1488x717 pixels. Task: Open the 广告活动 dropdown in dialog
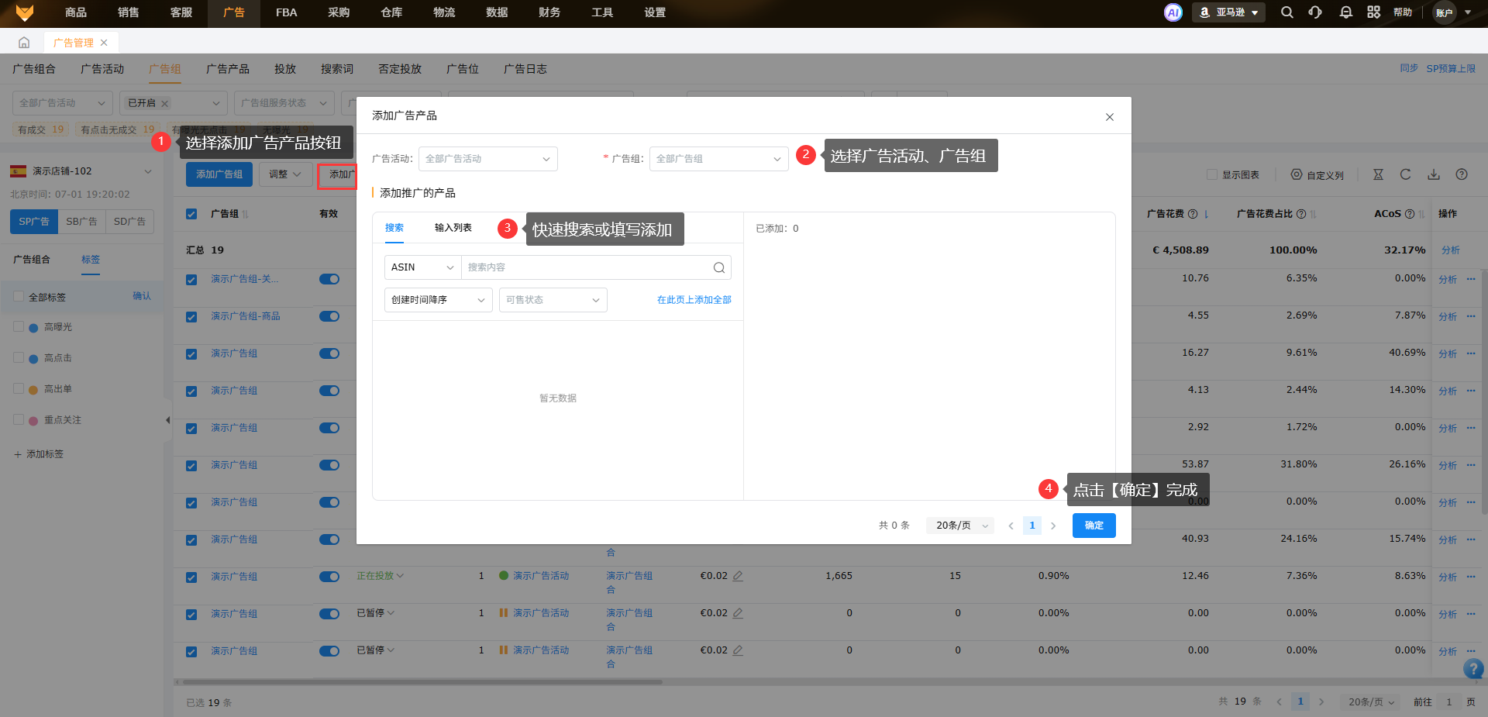coord(487,159)
